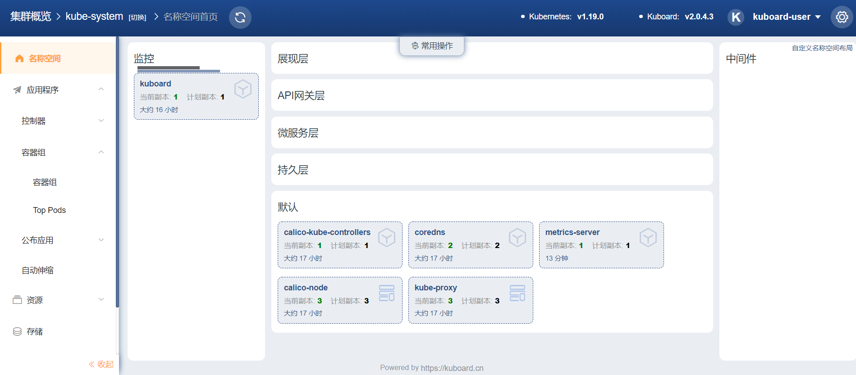Click the [切换] namespace switch link
Image resolution: width=856 pixels, height=375 pixels.
(x=137, y=18)
